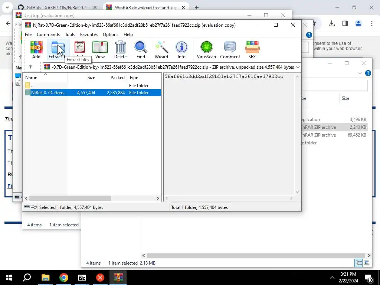380x285 pixels.
Task: Open File Explorer from taskbar
Action: 45,278
